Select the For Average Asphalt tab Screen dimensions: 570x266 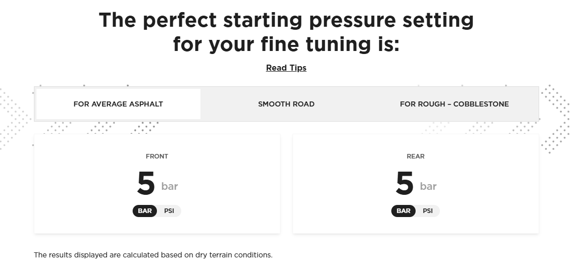coord(118,104)
